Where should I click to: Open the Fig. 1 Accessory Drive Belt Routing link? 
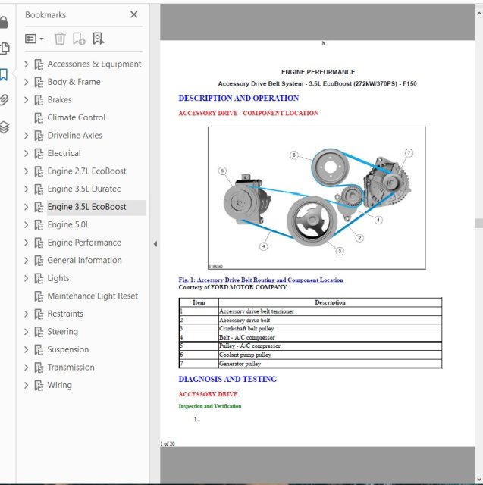click(261, 280)
